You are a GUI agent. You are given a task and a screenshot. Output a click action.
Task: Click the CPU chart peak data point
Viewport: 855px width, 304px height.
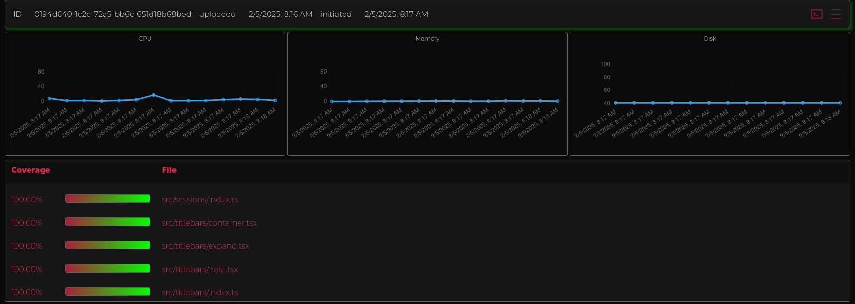(154, 95)
